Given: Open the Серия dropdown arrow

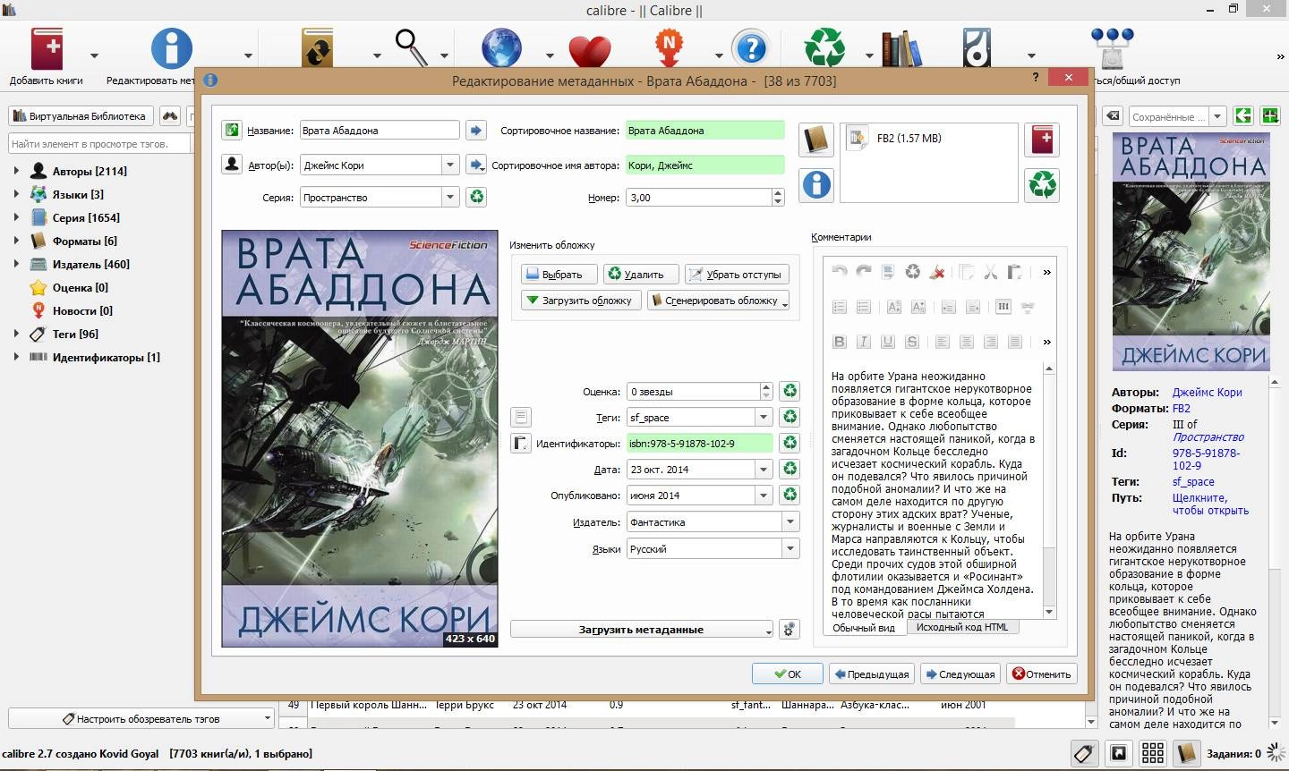Looking at the screenshot, I should click(x=449, y=197).
